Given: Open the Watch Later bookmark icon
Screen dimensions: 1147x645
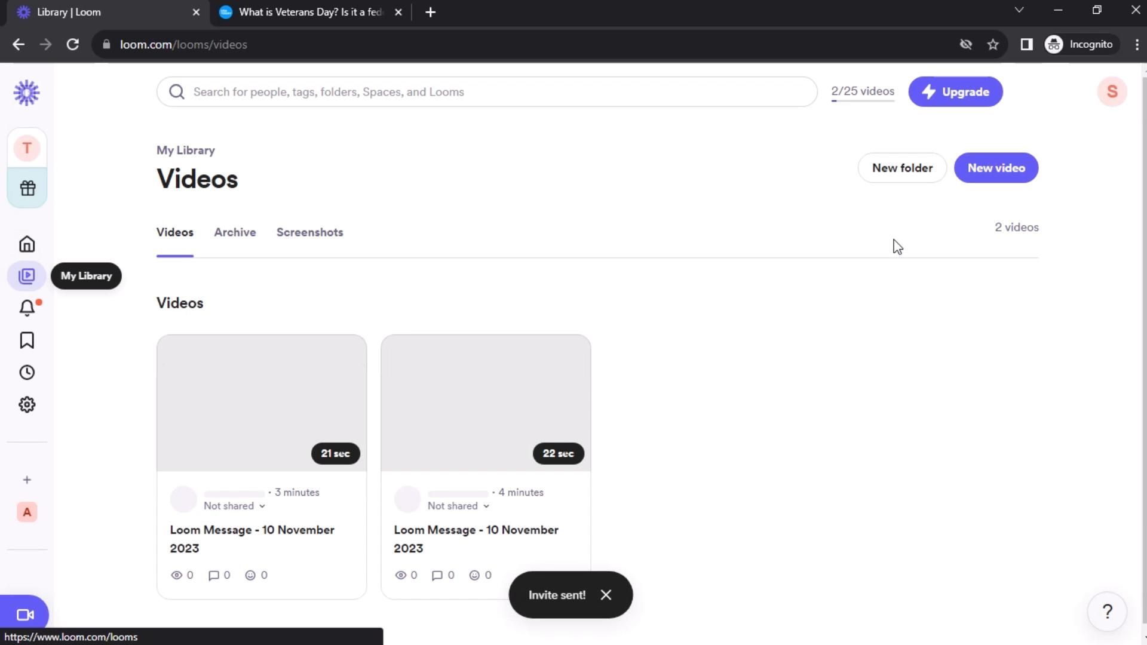Looking at the screenshot, I should pyautogui.click(x=27, y=340).
